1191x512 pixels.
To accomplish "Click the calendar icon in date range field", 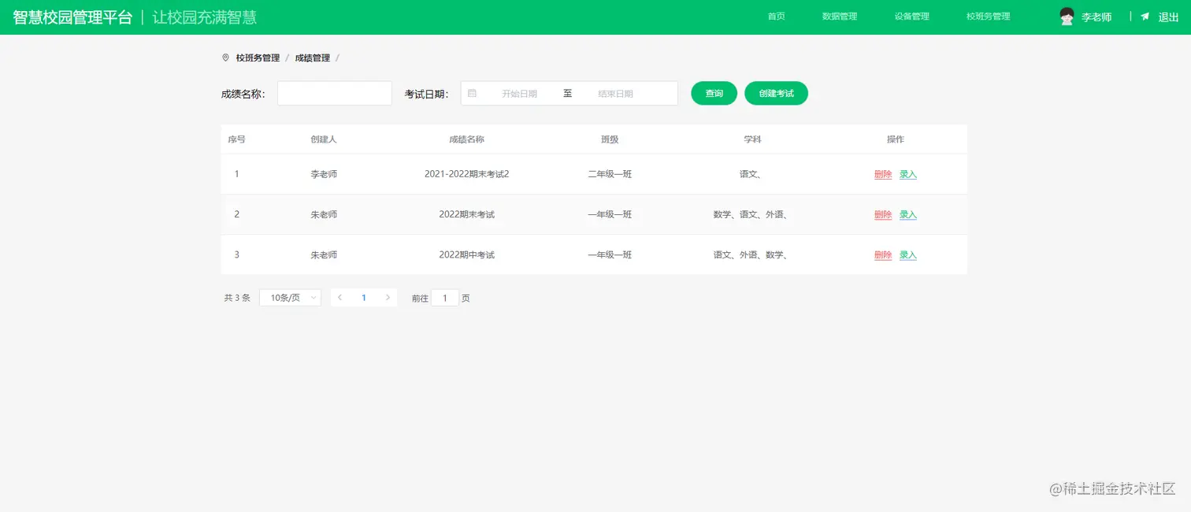I will (473, 93).
